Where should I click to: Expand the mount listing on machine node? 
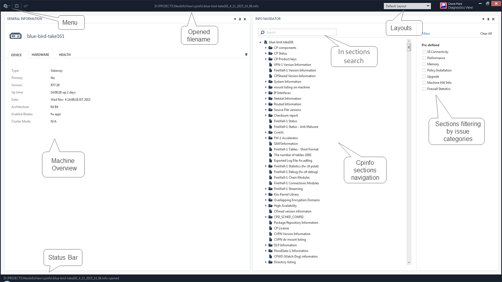point(266,87)
